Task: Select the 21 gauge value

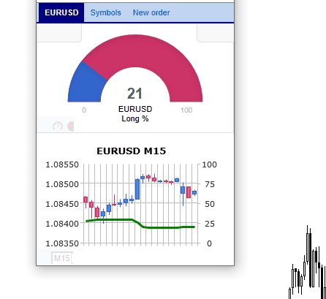Action: click(134, 94)
